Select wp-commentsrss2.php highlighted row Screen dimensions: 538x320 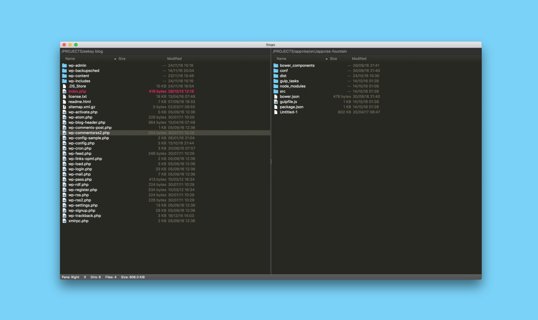(x=165, y=133)
